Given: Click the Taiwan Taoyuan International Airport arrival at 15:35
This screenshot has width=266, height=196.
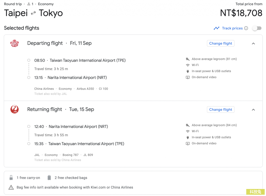Looking at the screenshot, I should coord(86,144).
